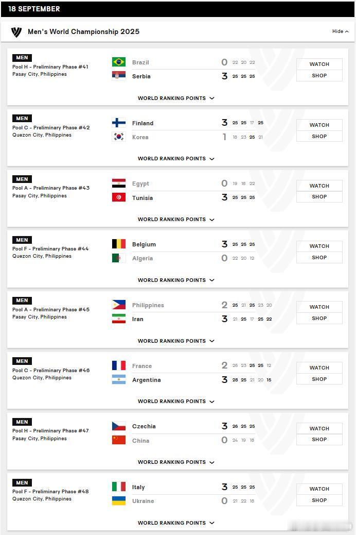Screen dimensions: 356x535
Task: Click the Finland flag icon
Action: coord(118,123)
